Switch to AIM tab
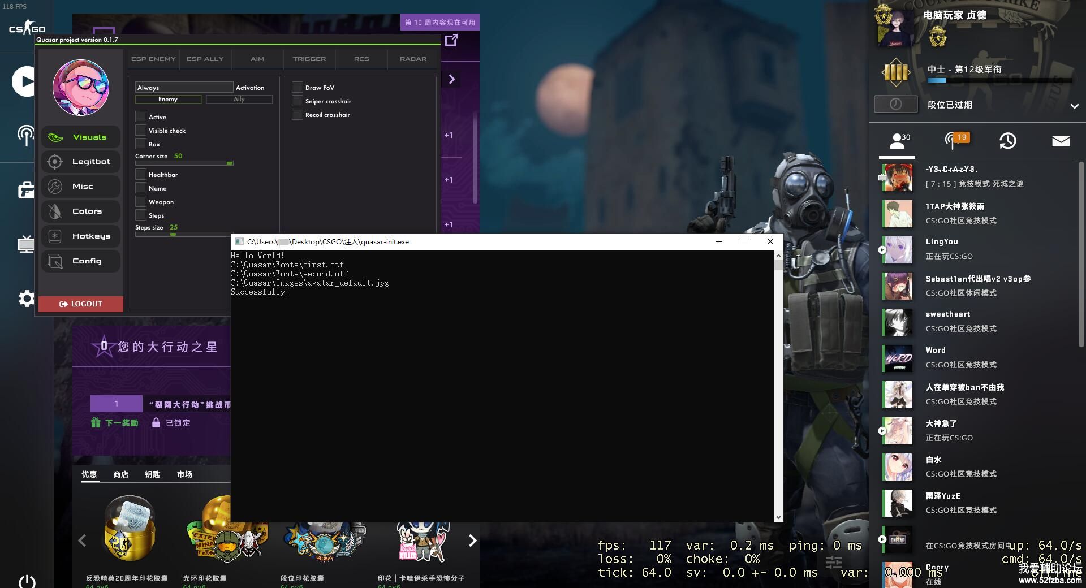This screenshot has width=1086, height=588. point(257,59)
